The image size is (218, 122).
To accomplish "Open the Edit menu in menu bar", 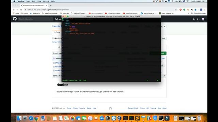I will pyautogui.click(x=34, y=1).
